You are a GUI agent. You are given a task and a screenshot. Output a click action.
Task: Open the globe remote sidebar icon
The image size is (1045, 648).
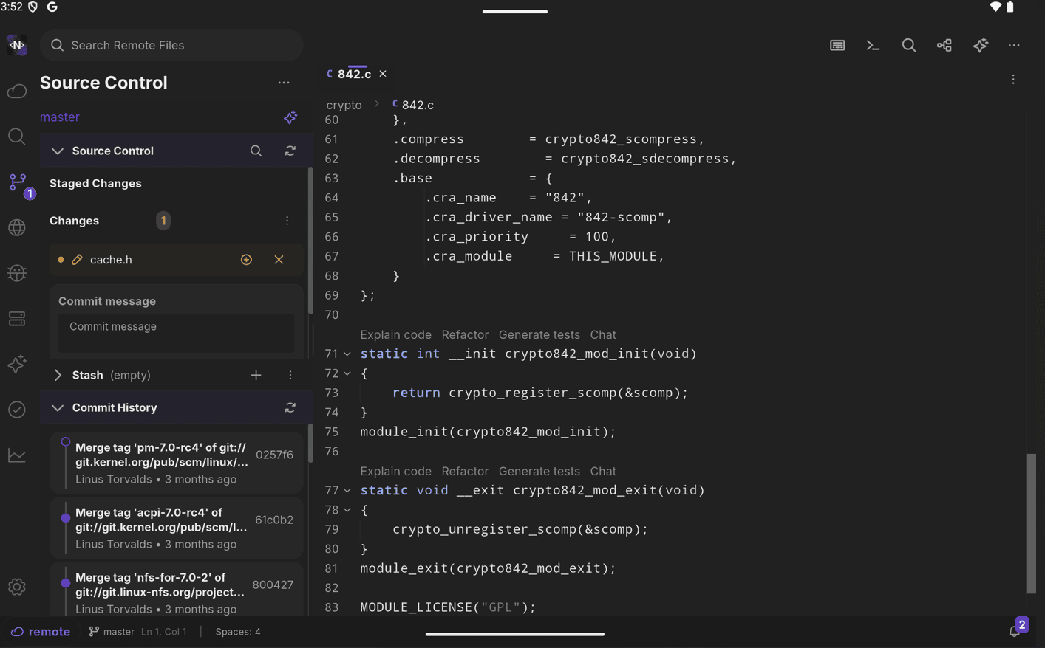(x=17, y=227)
